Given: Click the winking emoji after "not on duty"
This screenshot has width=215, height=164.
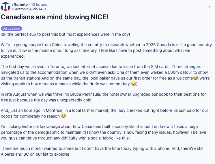Looking at the screenshot, I should coord(133,84).
